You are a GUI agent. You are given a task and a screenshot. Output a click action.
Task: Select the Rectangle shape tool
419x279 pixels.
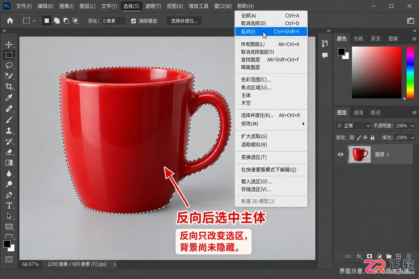9,227
